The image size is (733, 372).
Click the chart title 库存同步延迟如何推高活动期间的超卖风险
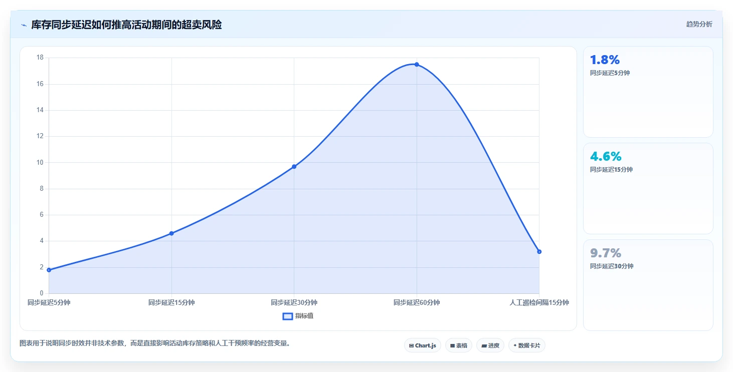[x=126, y=25]
